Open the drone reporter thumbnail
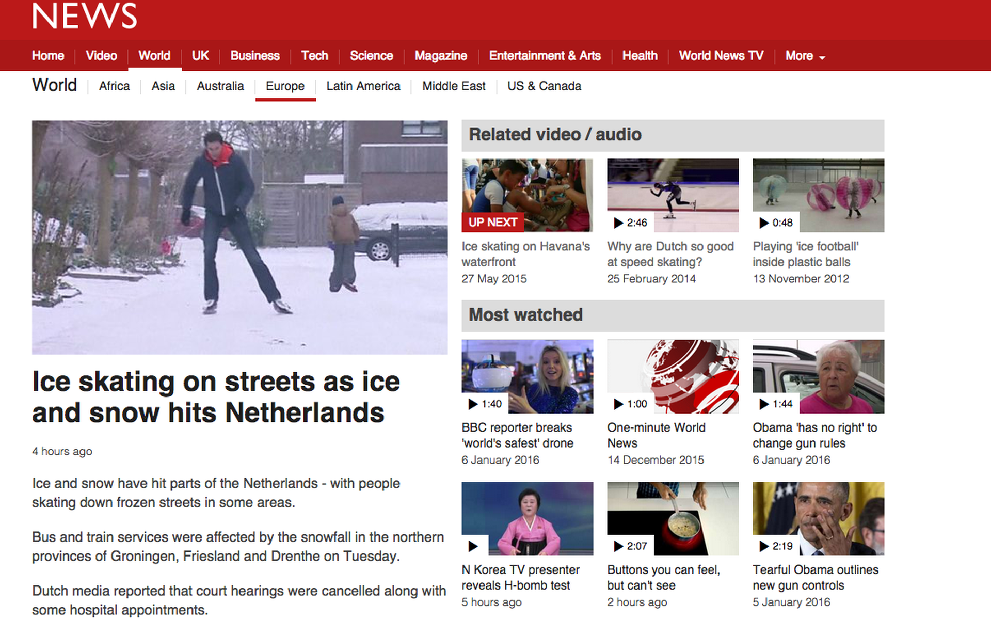This screenshot has height=619, width=991. (528, 376)
